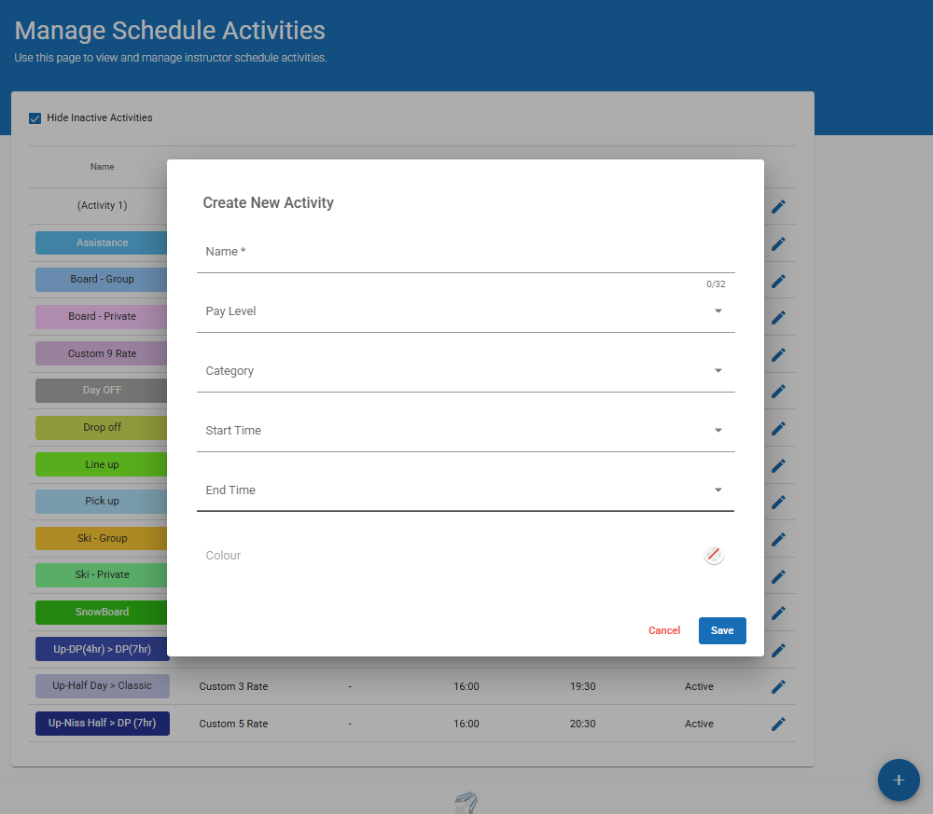Click the edit pencil for (Activity 1) row
Image resolution: width=933 pixels, height=814 pixels.
point(778,207)
